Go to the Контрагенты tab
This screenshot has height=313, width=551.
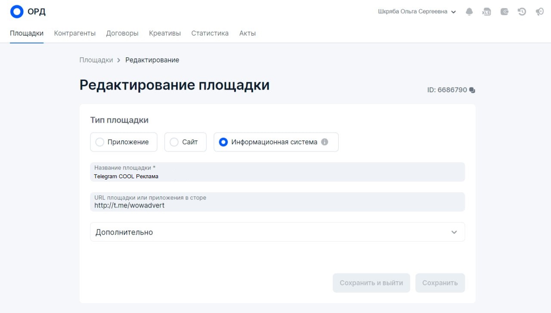click(x=75, y=33)
